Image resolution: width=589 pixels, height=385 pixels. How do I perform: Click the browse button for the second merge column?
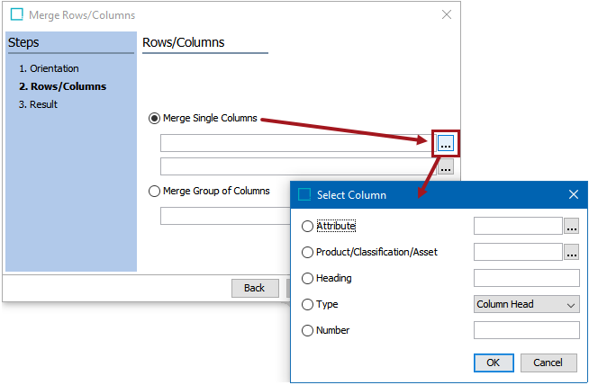[446, 166]
